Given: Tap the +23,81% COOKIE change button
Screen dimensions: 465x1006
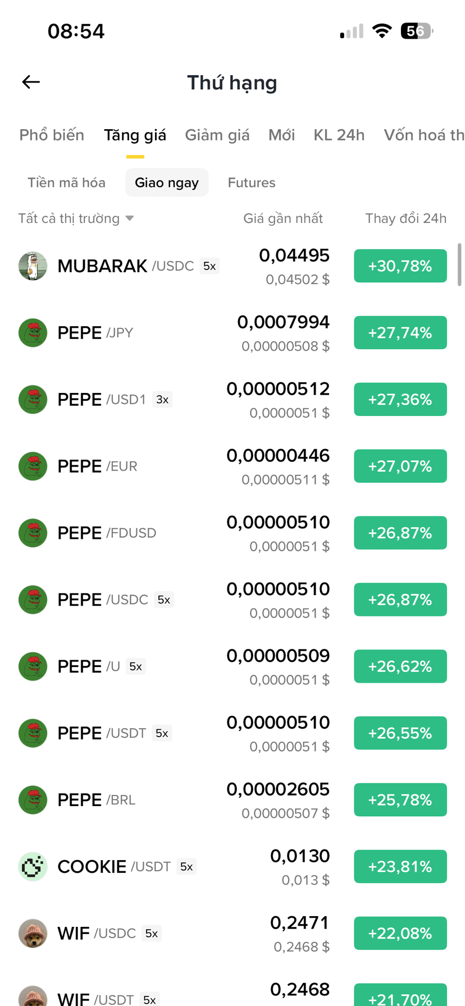Looking at the screenshot, I should tap(400, 867).
